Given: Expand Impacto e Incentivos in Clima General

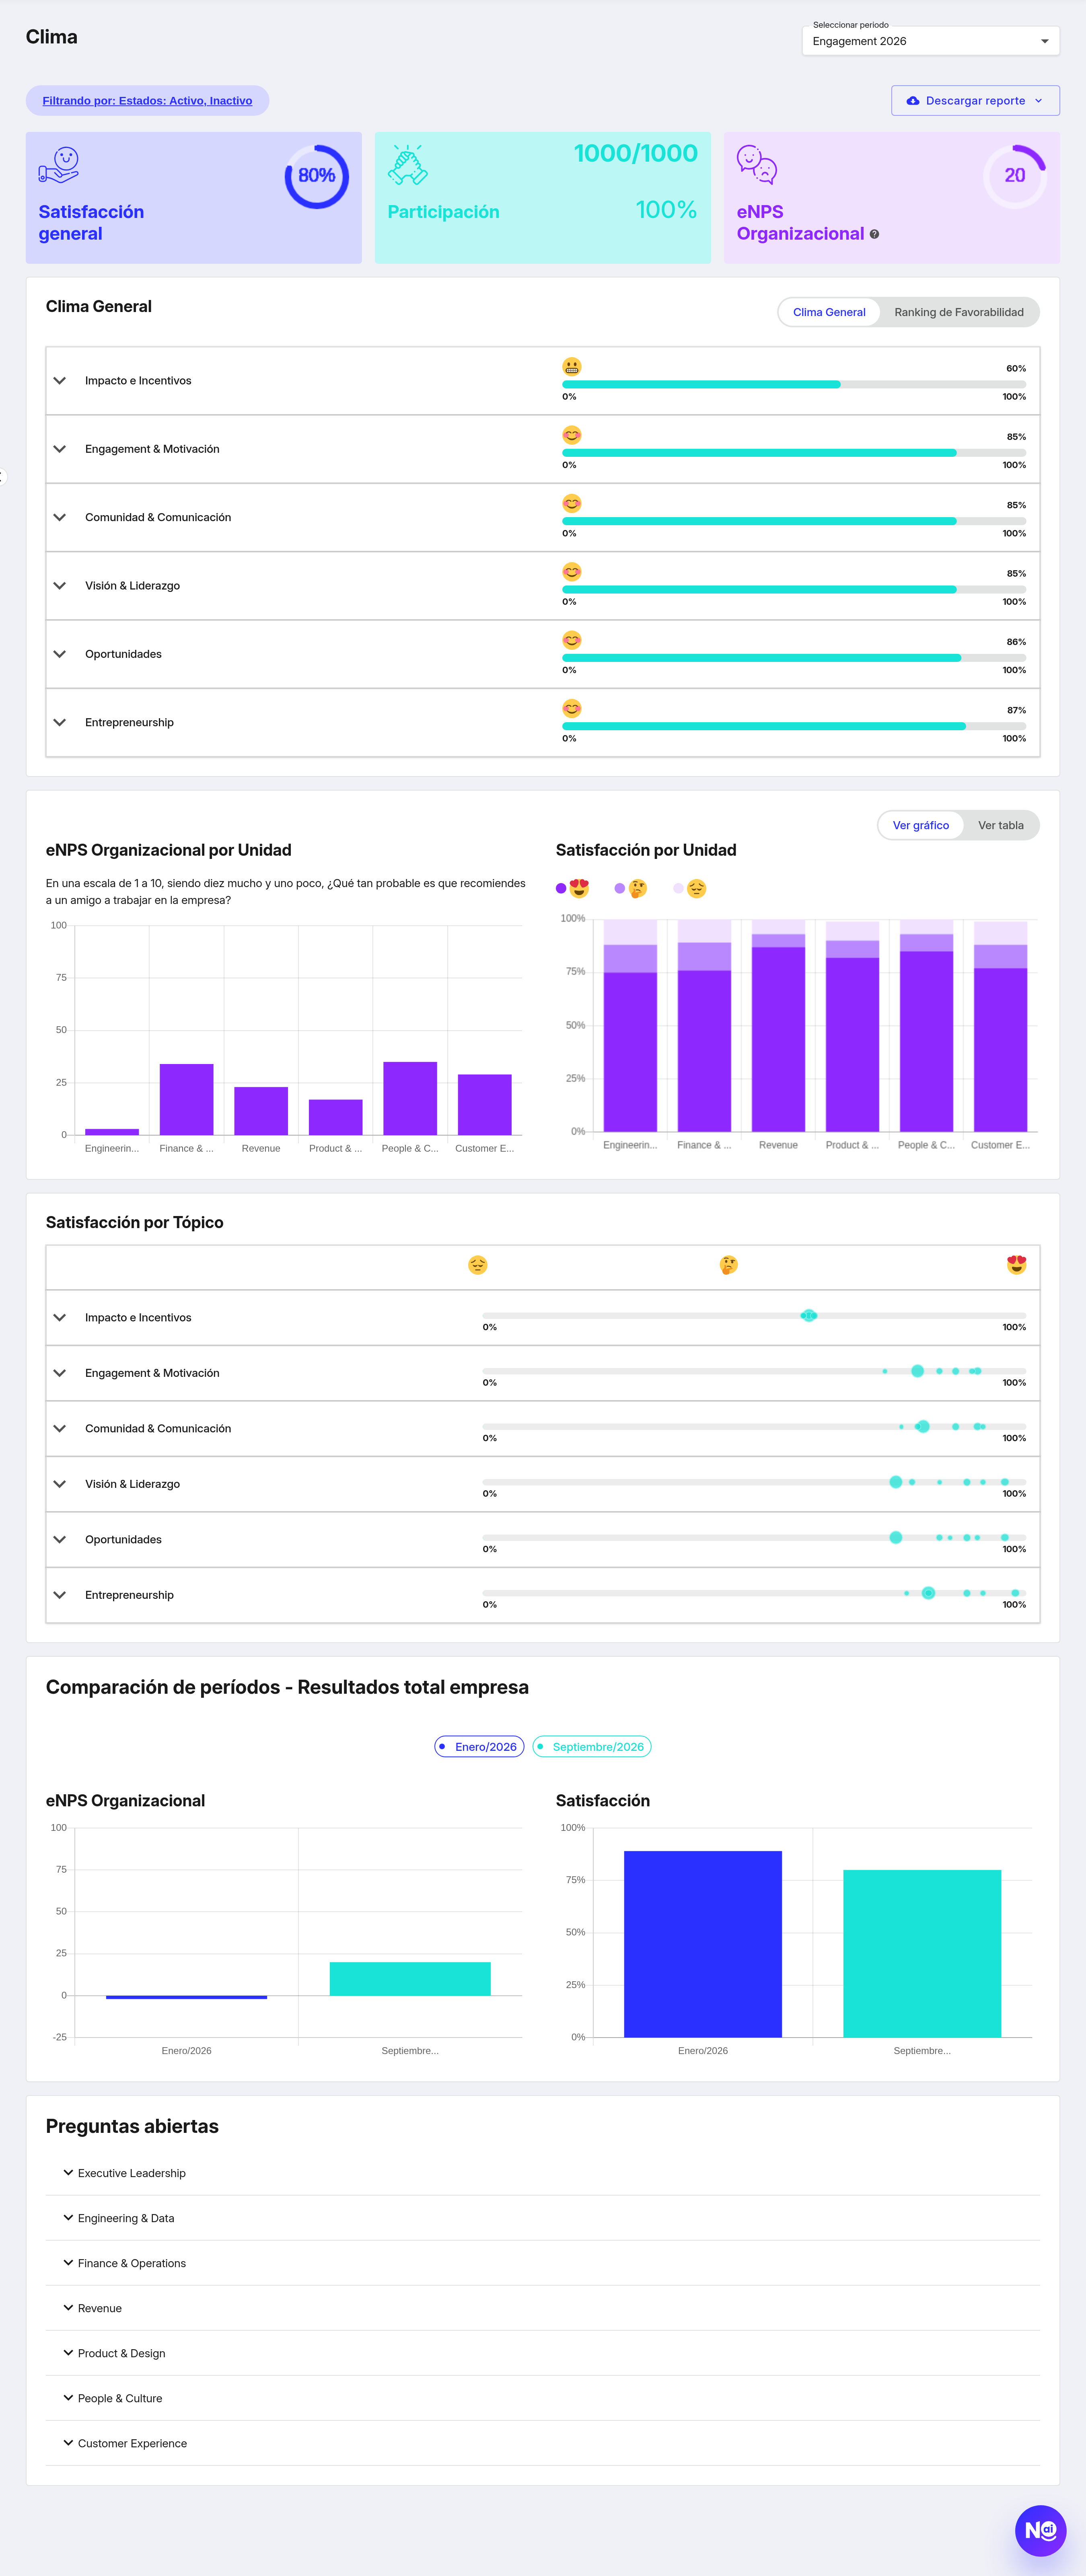Looking at the screenshot, I should coord(60,381).
